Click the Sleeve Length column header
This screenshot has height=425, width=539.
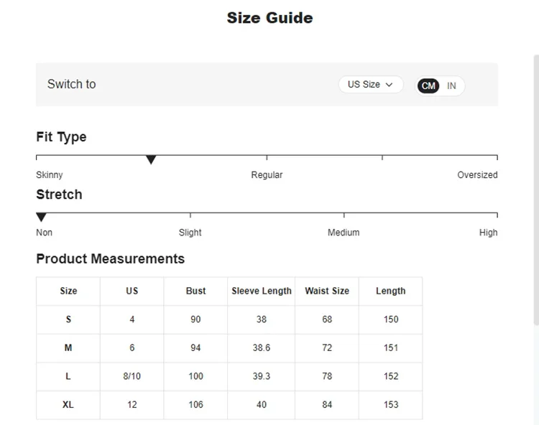[262, 291]
